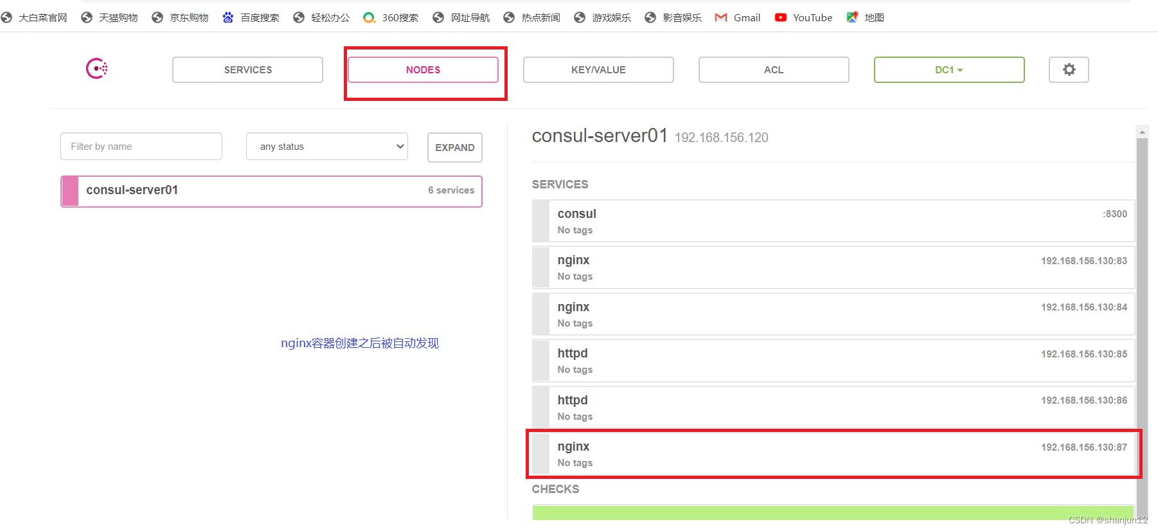Click the node detail vertical scrollbar
Image resolution: width=1158 pixels, height=531 pixels.
tap(1142, 328)
